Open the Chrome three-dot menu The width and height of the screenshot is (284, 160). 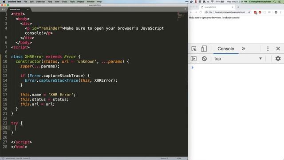point(281,12)
